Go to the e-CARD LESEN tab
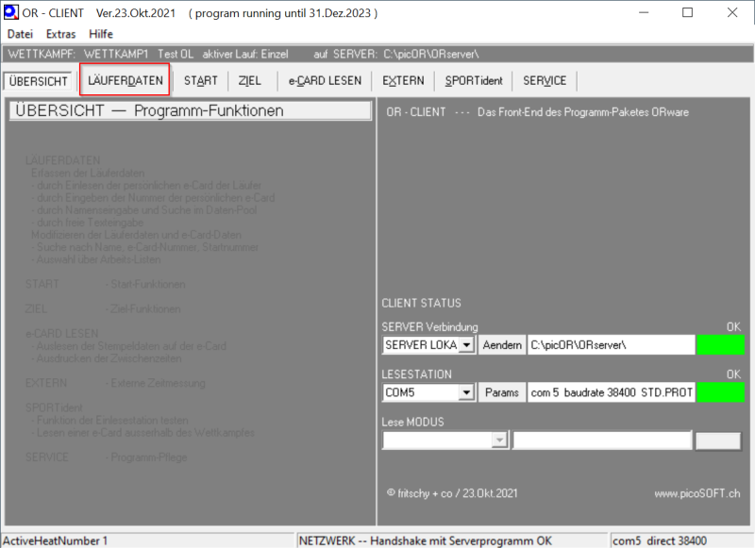Viewport: 755px width, 548px height. (x=325, y=81)
